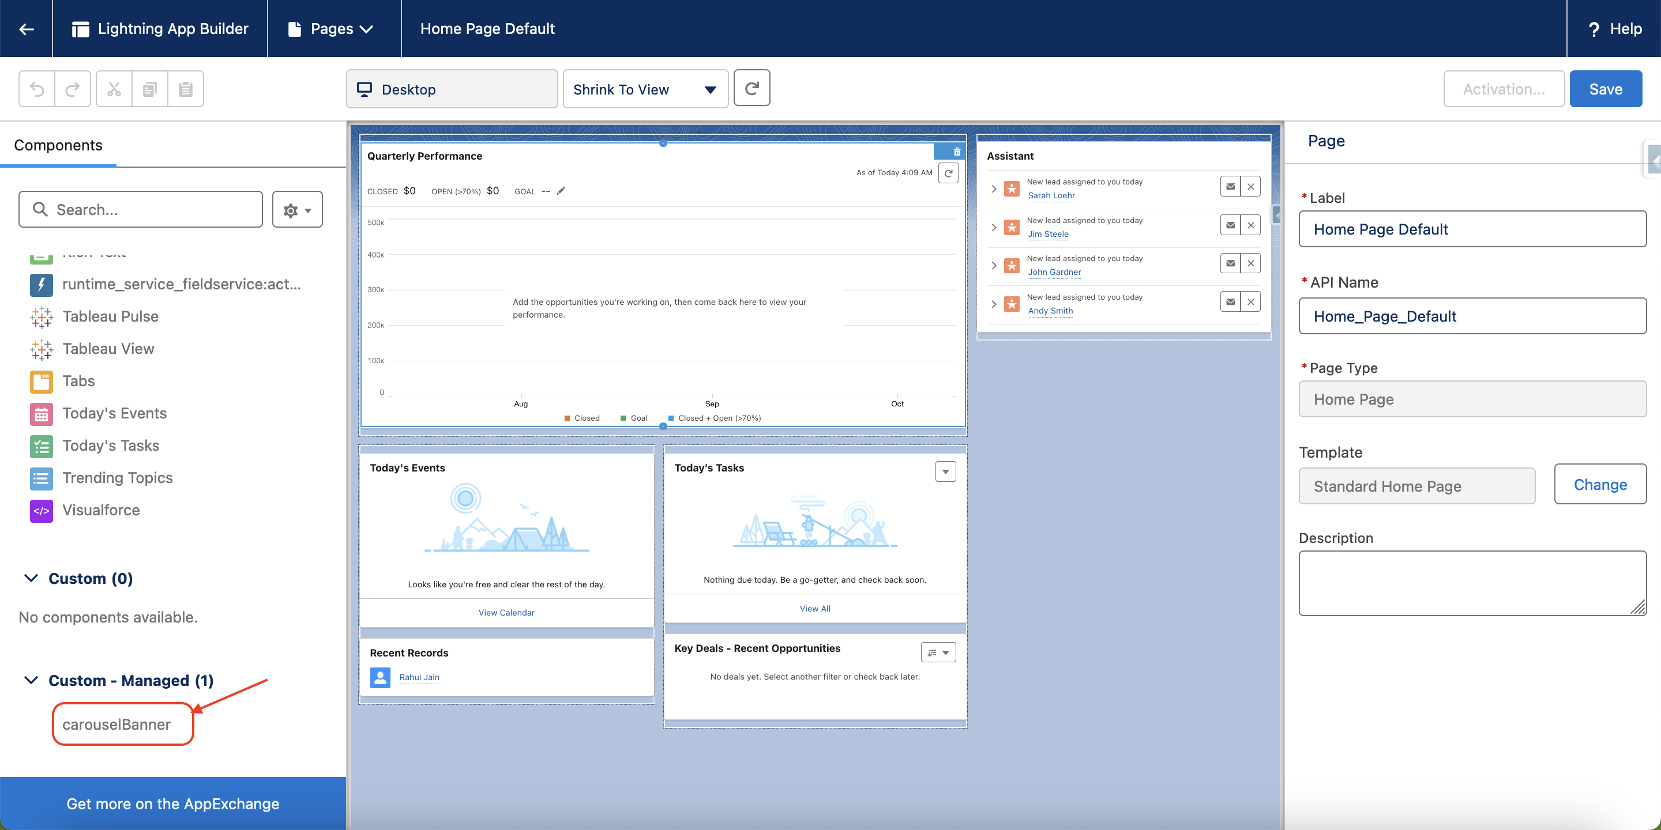Click the Description text area
Image resolution: width=1661 pixels, height=830 pixels.
1472,583
